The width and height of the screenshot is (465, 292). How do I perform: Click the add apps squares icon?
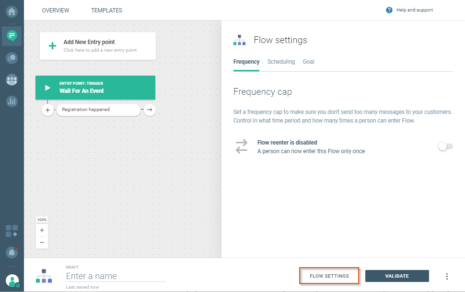(x=12, y=231)
